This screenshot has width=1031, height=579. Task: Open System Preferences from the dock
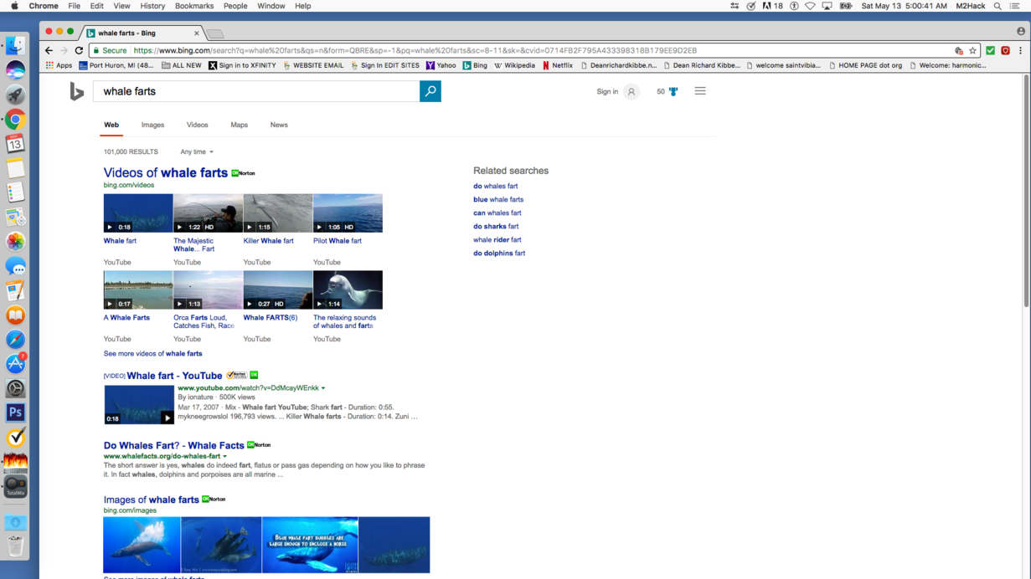15,388
